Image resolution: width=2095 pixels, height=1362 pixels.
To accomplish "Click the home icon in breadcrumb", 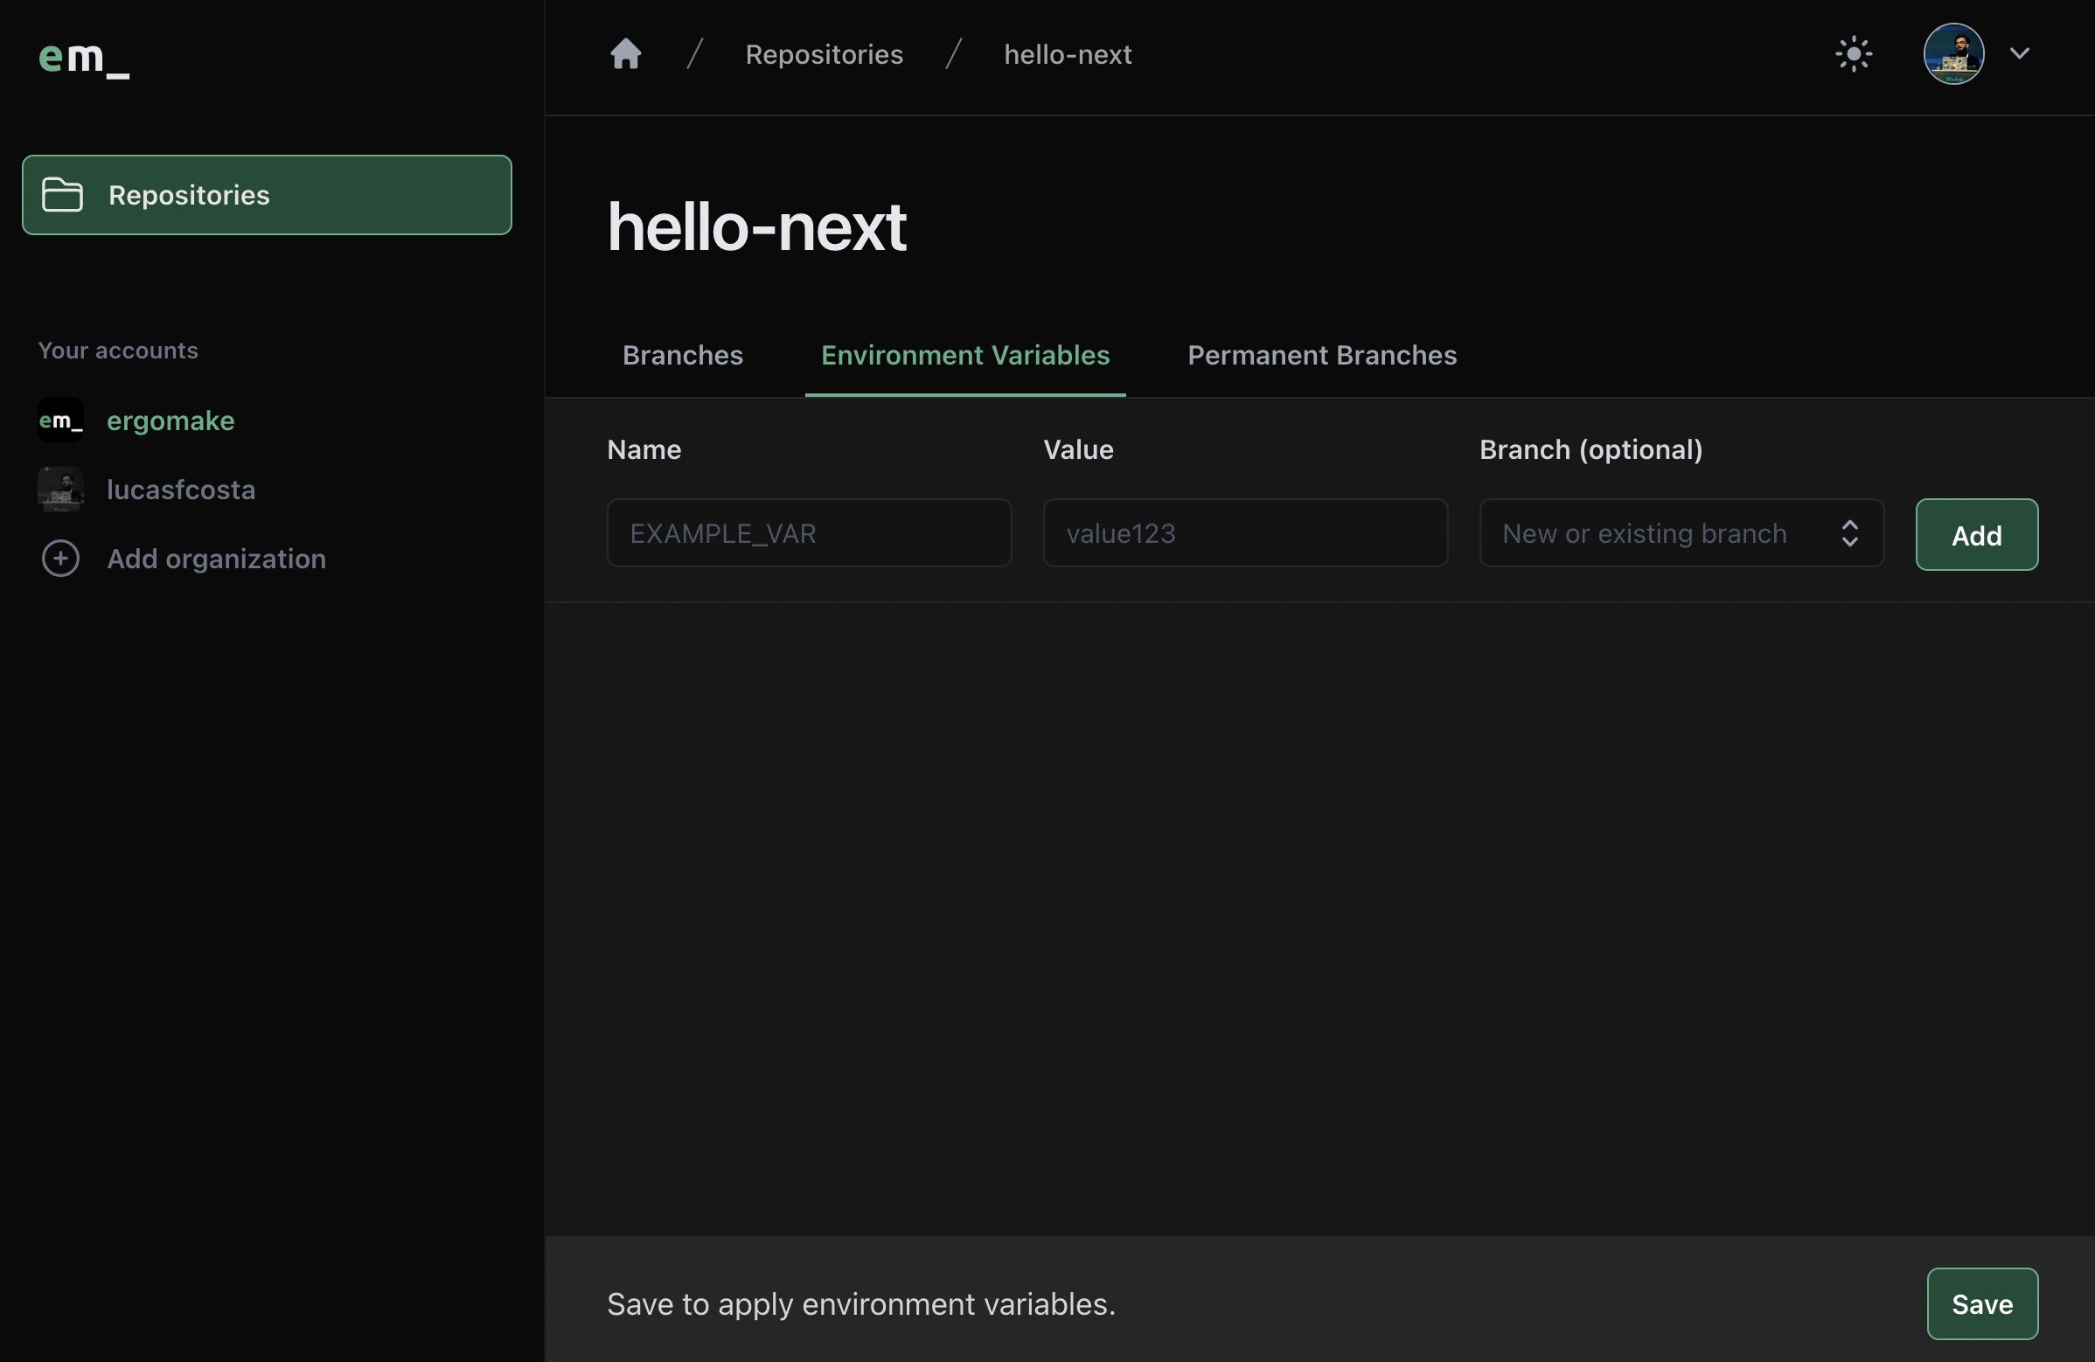I will coord(625,54).
